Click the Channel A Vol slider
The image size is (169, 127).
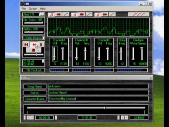point(54,54)
